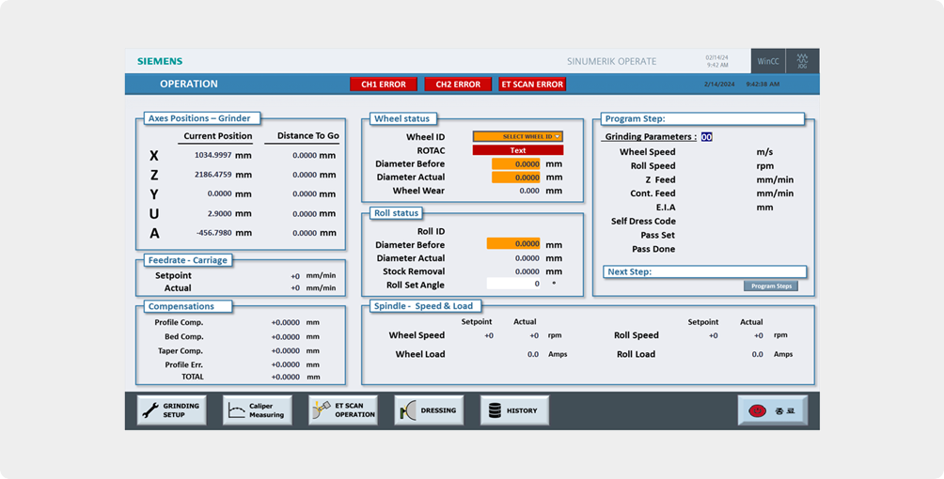Select the Wheel Diameter Actual field
Viewport: 944px width, 479px height.
coord(516,178)
